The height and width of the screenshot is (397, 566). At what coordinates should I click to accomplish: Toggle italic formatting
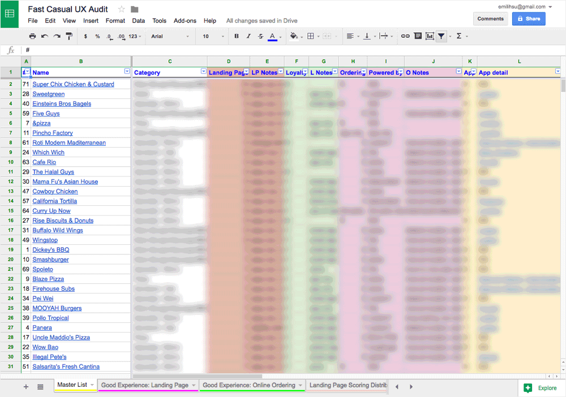(248, 36)
